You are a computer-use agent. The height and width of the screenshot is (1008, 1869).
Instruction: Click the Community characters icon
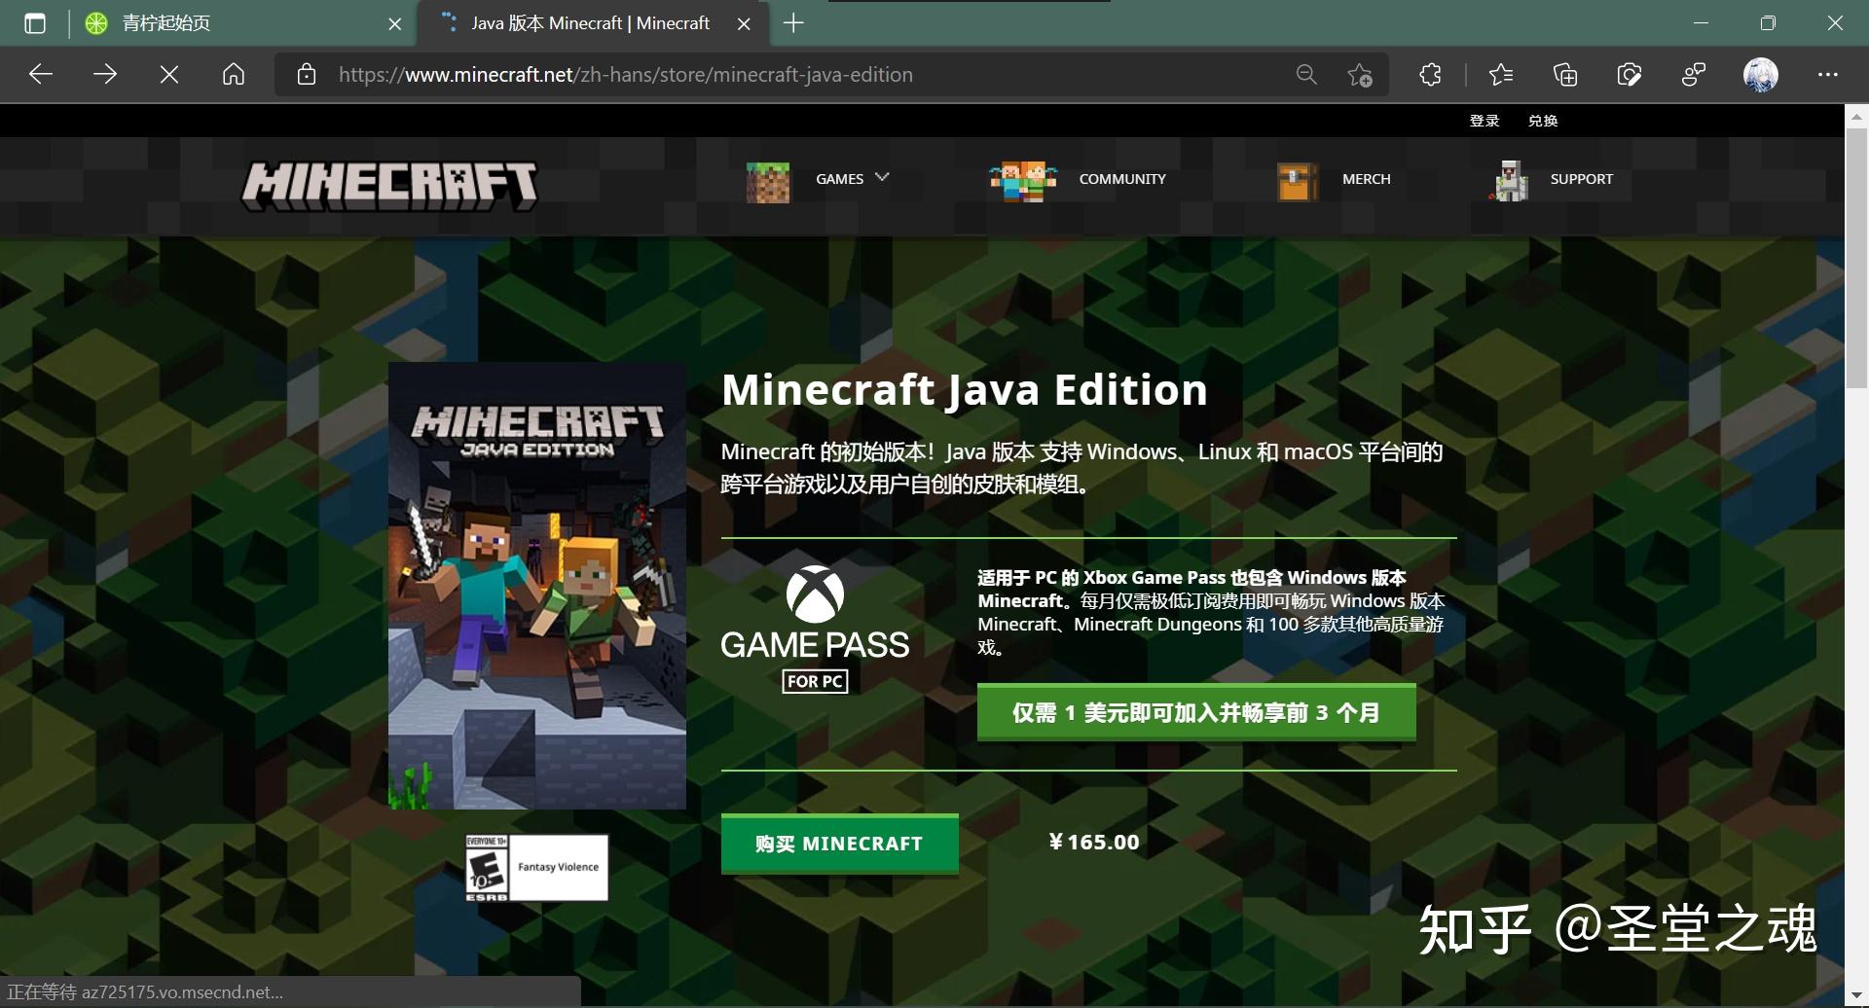1020,180
